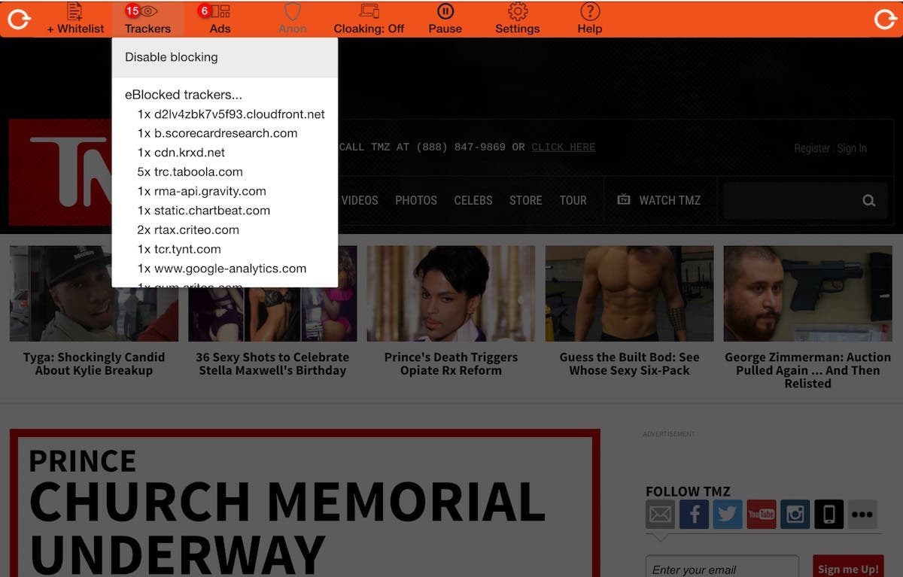Click tcr.tynt.com tracker entry
903x577 pixels.
click(x=179, y=249)
